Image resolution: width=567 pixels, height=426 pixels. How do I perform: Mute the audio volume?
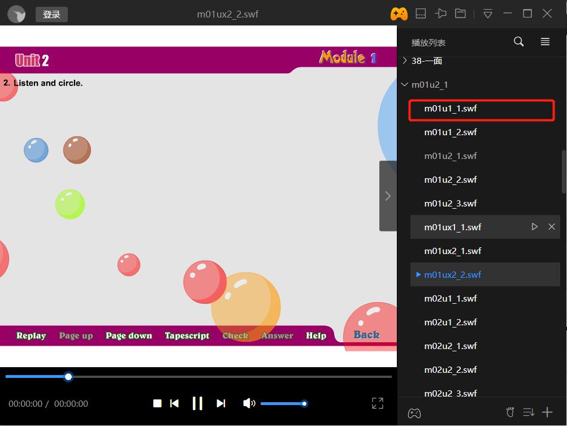point(248,403)
